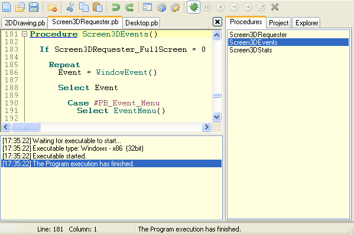Cut selection with the scissors icon
This screenshot has height=235, width=354.
click(x=70, y=7)
